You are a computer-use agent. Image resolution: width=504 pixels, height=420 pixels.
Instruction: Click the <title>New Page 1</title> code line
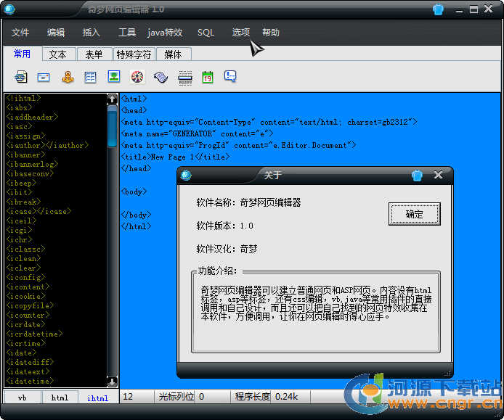(176, 157)
